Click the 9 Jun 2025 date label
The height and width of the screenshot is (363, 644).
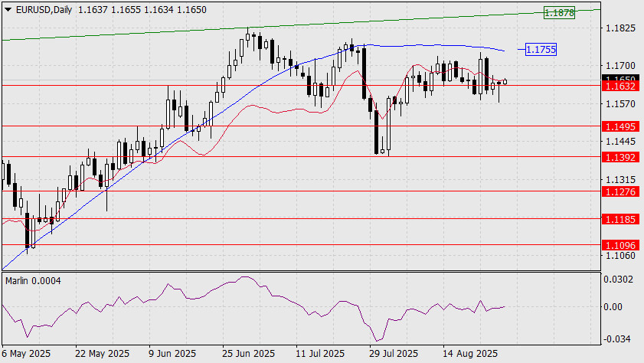coord(172,354)
